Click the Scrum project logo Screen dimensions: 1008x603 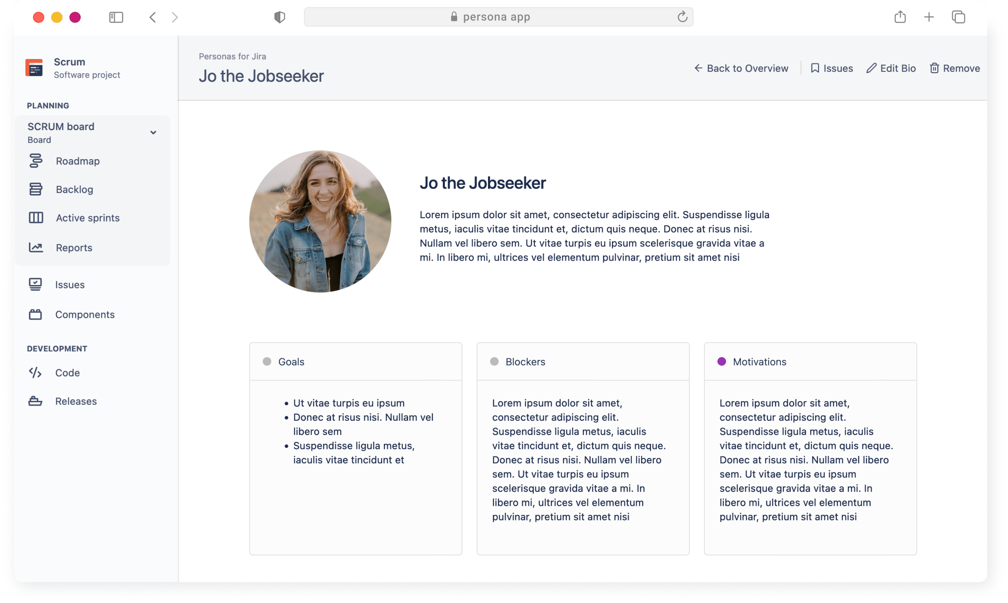pyautogui.click(x=34, y=68)
